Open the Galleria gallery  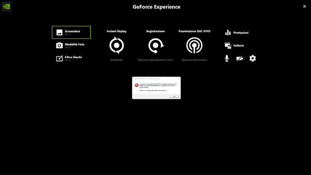point(234,46)
